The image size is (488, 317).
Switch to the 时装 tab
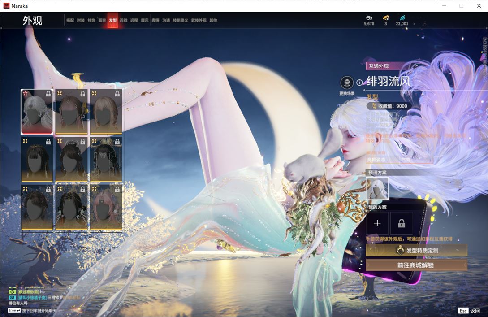pyautogui.click(x=81, y=20)
